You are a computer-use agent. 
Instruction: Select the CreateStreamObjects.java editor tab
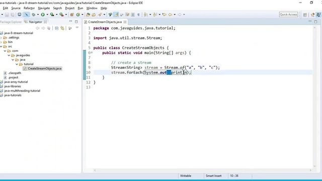pyautogui.click(x=105, y=22)
